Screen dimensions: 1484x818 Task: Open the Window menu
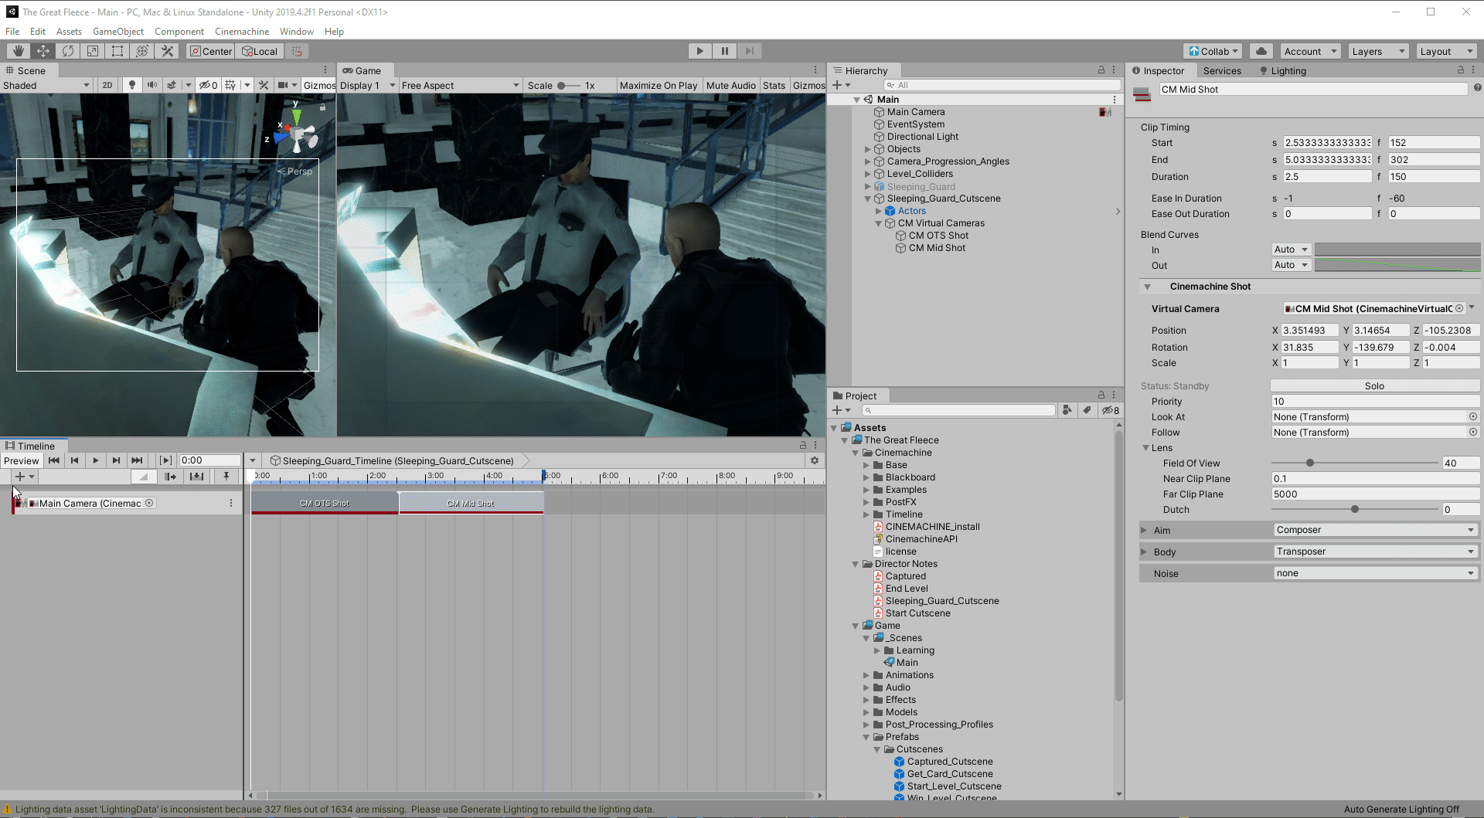pos(297,32)
